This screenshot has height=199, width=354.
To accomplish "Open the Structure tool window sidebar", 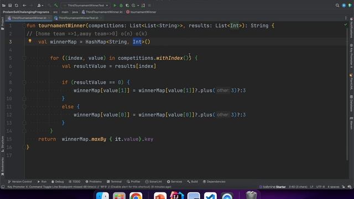I will coord(2,144).
